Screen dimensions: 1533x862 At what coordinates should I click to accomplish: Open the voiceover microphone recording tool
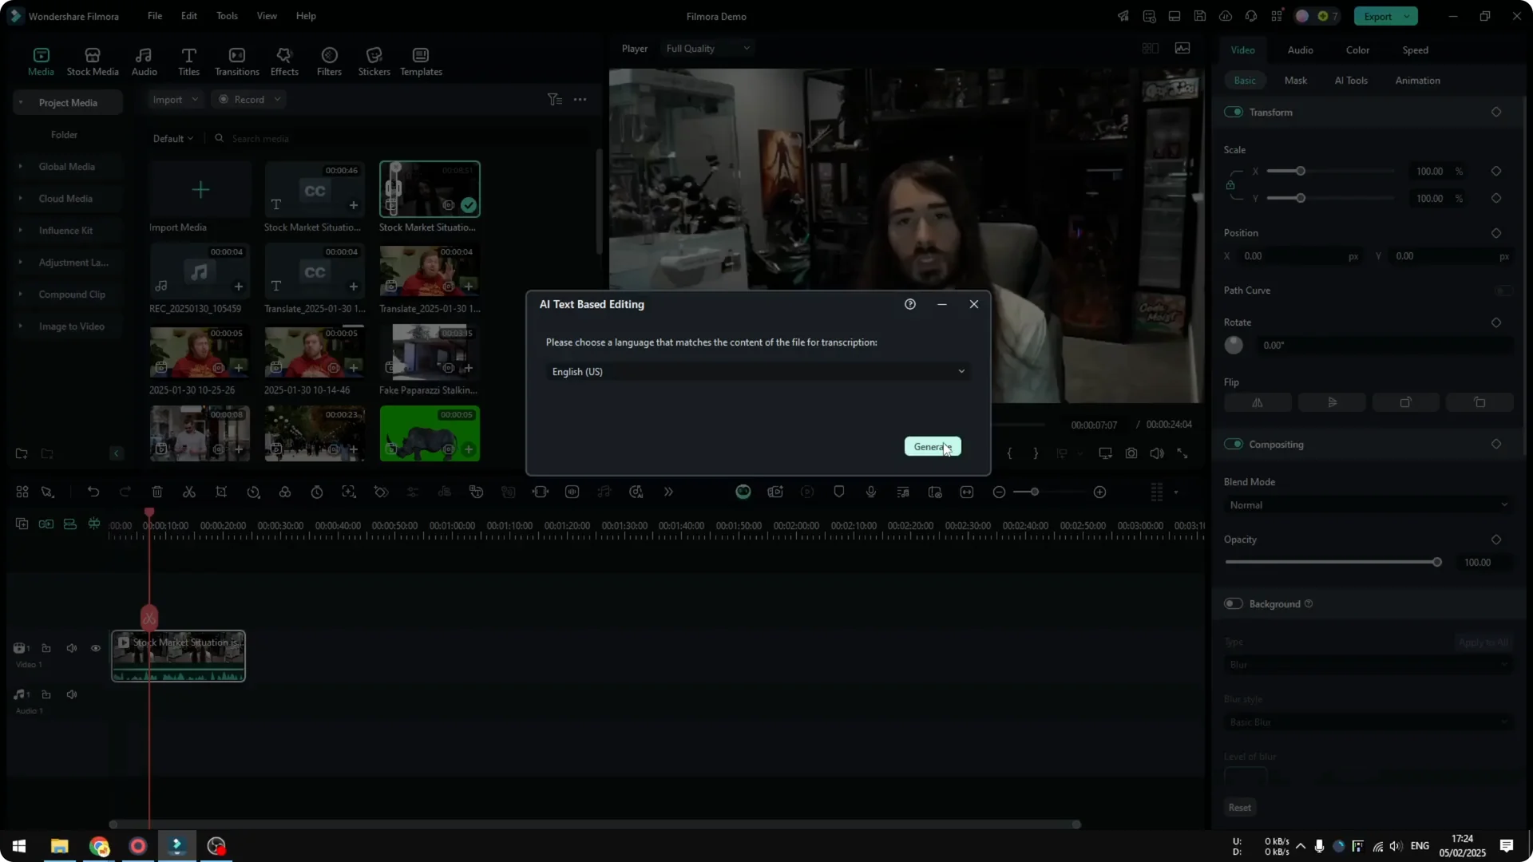point(870,492)
